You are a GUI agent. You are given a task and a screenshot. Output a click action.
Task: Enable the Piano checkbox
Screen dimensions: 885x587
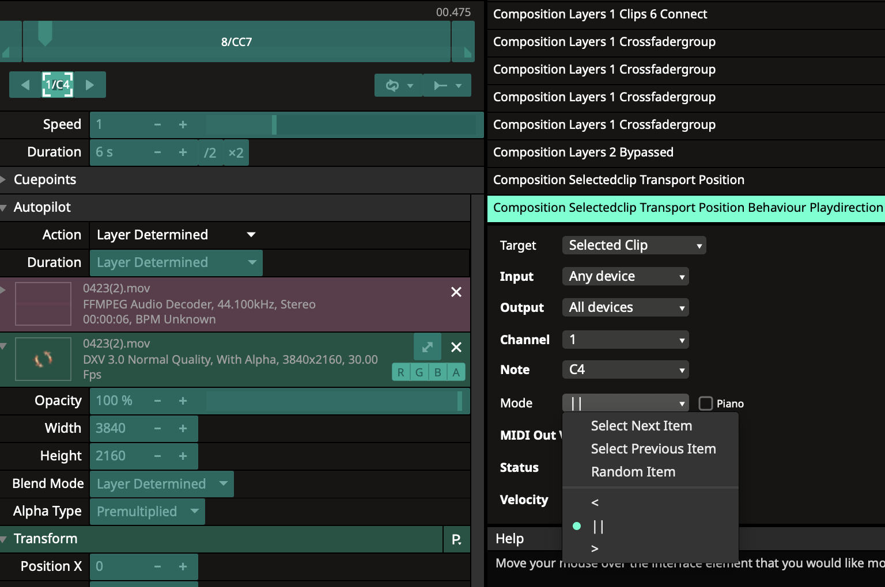coord(706,403)
